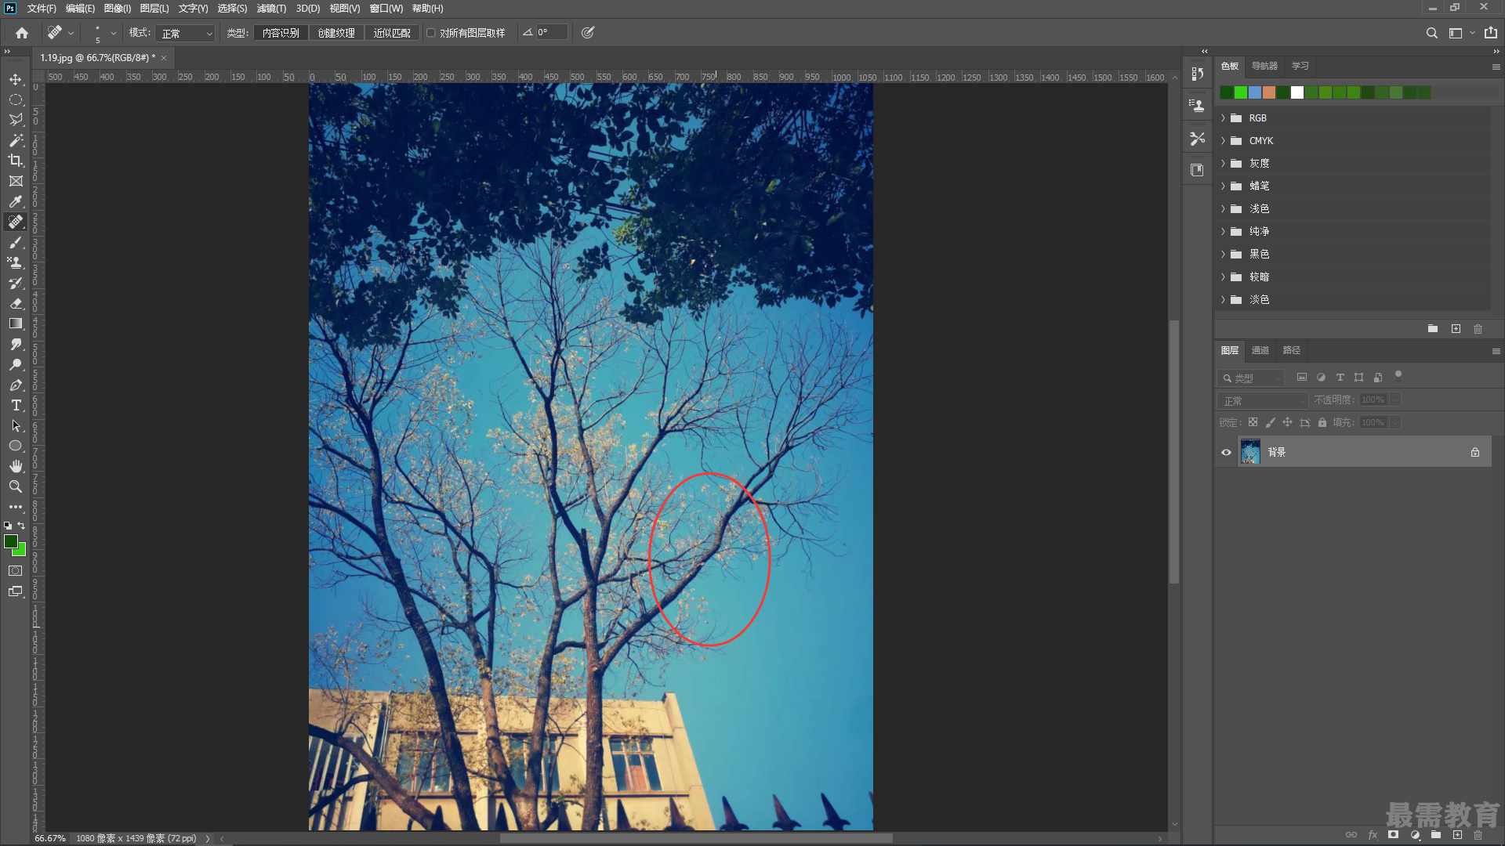
Task: Select the Hand tool
Action: point(16,466)
